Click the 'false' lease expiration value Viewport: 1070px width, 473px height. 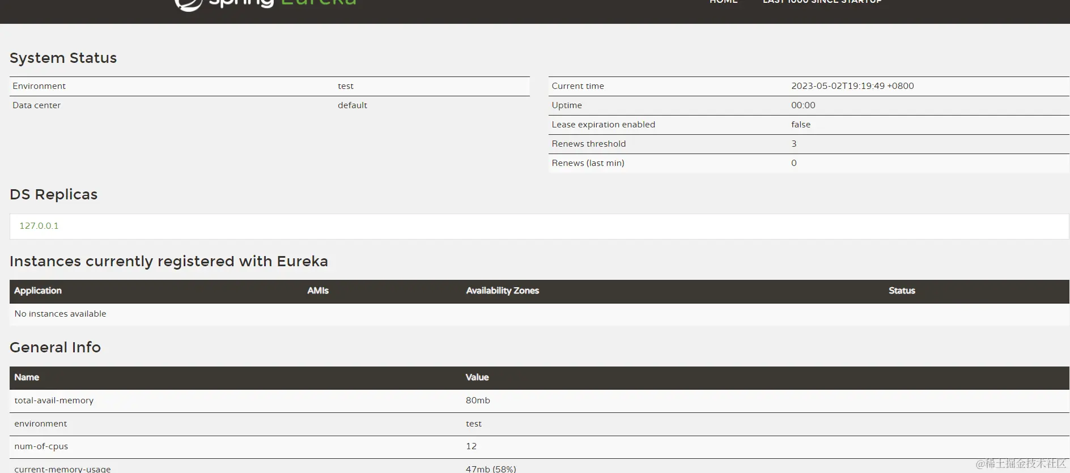[801, 125]
